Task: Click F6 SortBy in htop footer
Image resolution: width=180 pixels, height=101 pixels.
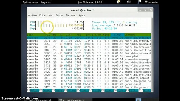Action: tap(95, 90)
